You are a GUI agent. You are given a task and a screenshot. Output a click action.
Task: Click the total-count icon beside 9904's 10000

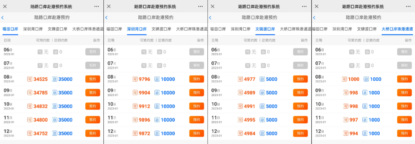point(157,93)
